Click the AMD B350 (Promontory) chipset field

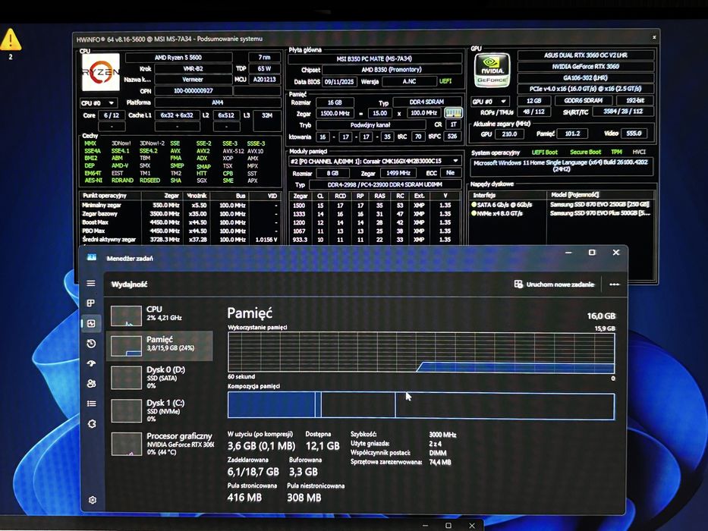392,70
